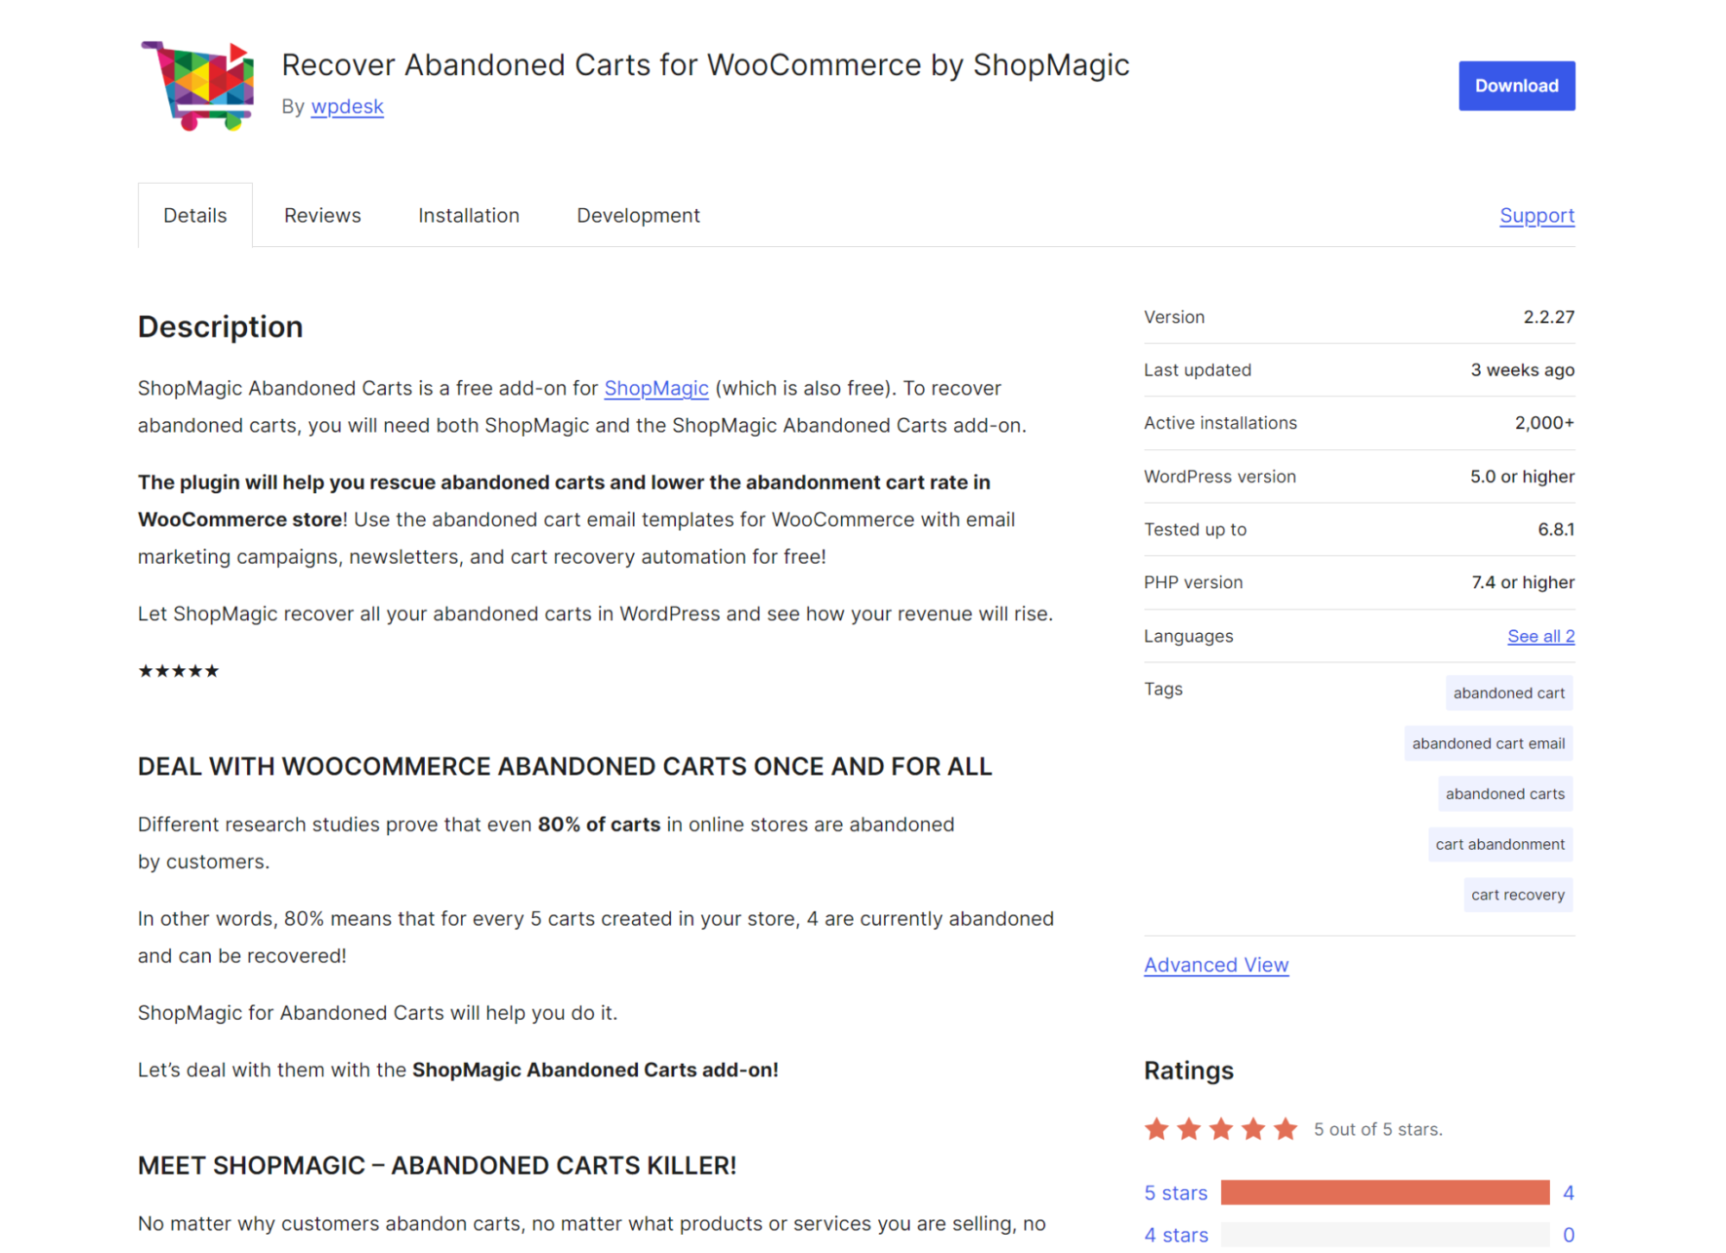Click the Download button

click(x=1515, y=85)
